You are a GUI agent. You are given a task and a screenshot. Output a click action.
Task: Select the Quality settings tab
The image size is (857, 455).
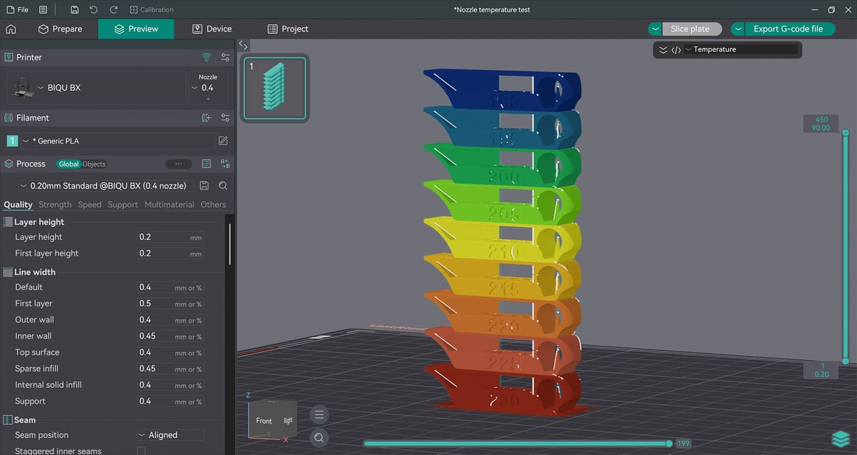(x=18, y=204)
